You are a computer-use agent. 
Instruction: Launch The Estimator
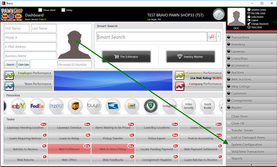point(127,57)
